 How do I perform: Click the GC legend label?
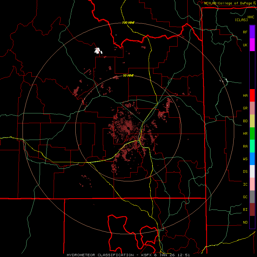point(245,197)
